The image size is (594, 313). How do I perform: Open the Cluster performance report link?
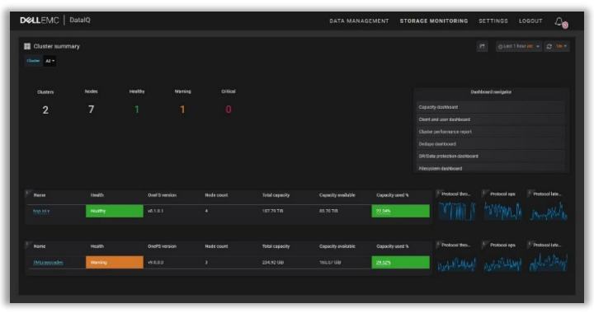point(491,132)
